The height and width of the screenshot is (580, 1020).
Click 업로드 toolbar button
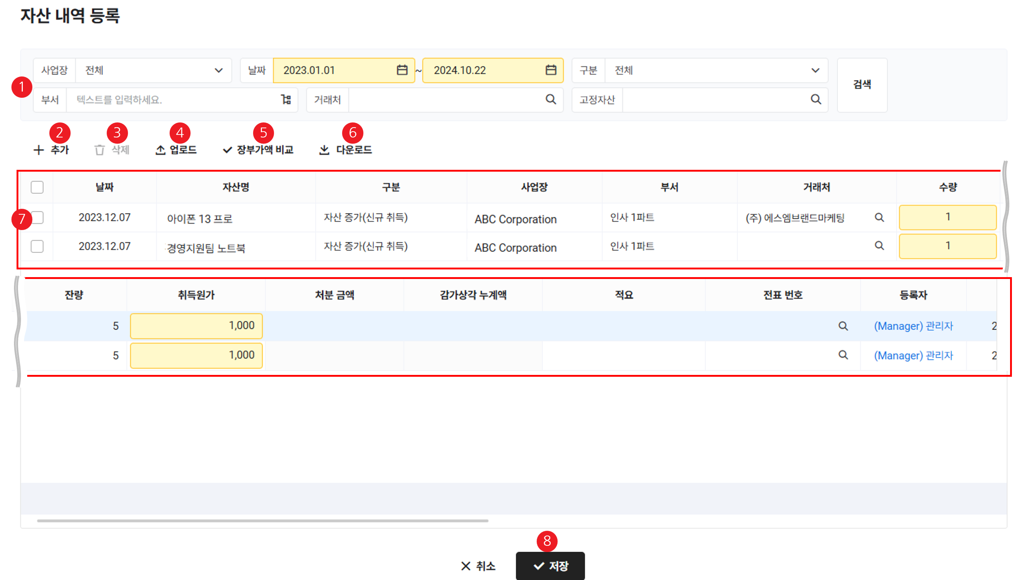[176, 150]
